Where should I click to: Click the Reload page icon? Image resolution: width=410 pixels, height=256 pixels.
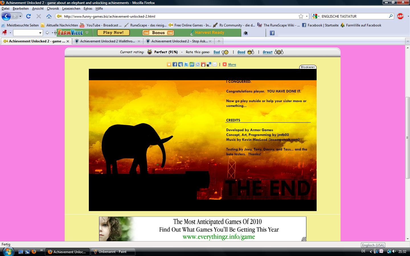pos(28,16)
